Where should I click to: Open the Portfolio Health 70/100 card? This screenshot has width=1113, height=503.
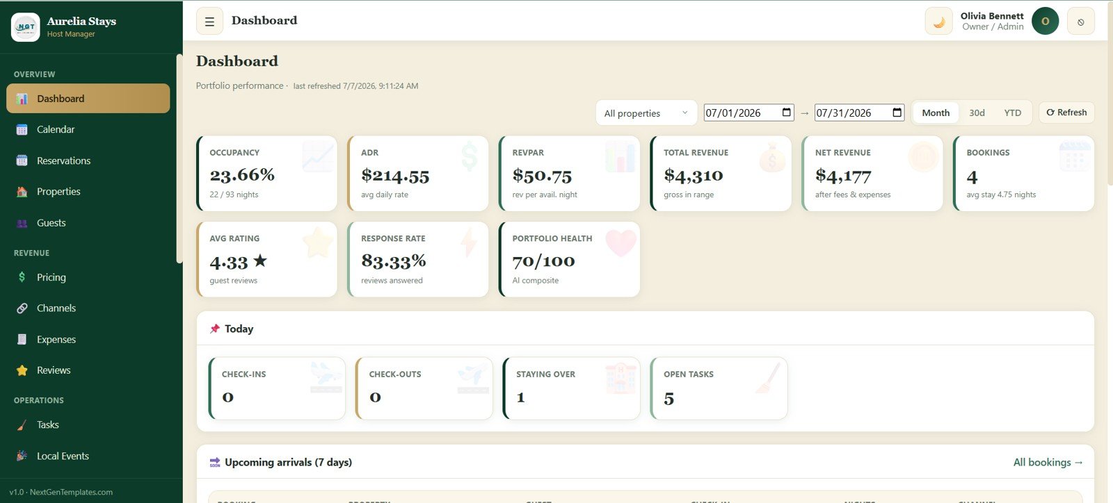pyautogui.click(x=570, y=259)
